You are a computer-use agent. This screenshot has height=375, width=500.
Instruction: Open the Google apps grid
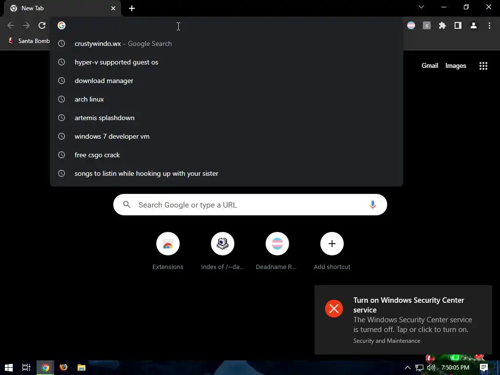[x=483, y=66]
